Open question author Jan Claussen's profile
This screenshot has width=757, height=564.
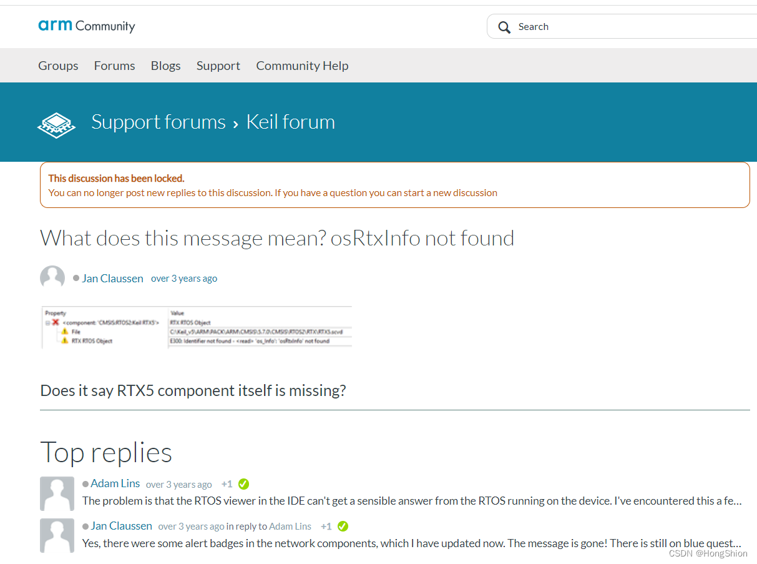point(112,279)
